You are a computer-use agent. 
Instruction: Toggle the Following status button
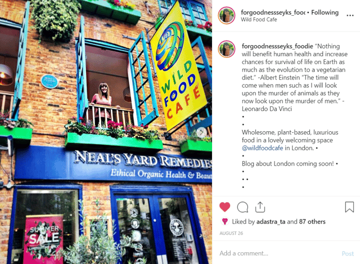325,12
